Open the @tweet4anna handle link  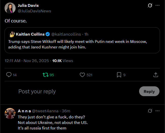click(x=45, y=111)
